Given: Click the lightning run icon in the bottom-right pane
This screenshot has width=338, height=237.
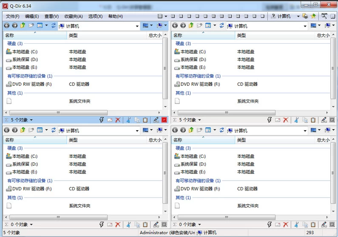Looking at the screenshot, I should tap(270, 225).
